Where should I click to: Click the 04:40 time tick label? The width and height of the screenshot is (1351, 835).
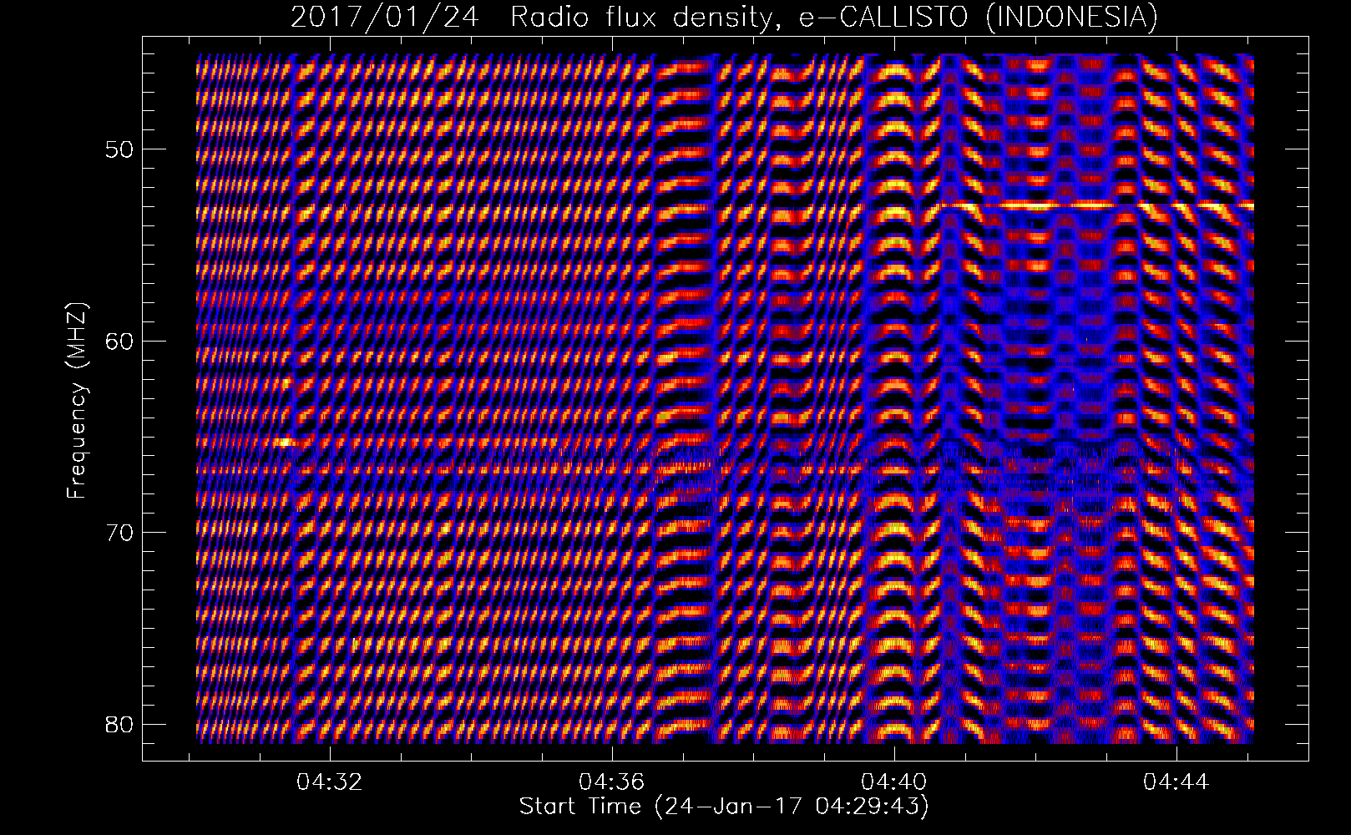coord(895,782)
